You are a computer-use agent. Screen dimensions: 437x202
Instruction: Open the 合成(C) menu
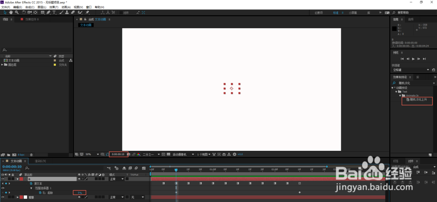point(30,7)
